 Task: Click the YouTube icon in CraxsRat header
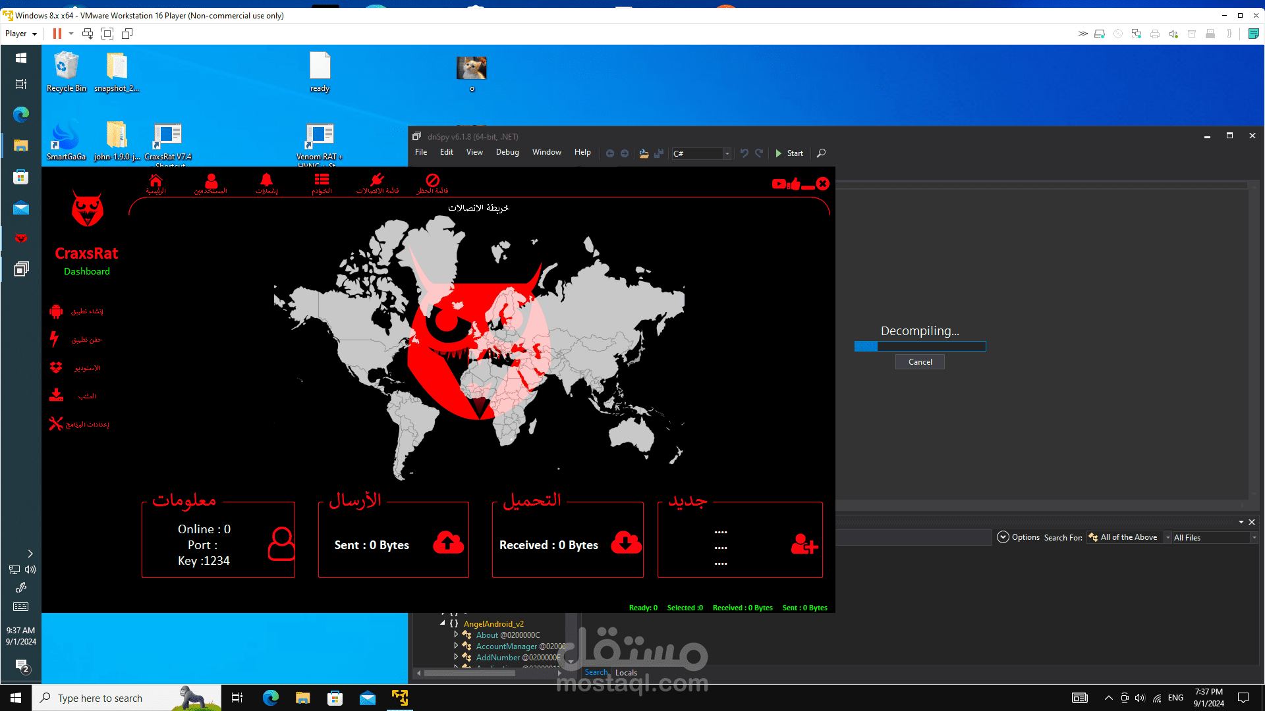coord(779,184)
